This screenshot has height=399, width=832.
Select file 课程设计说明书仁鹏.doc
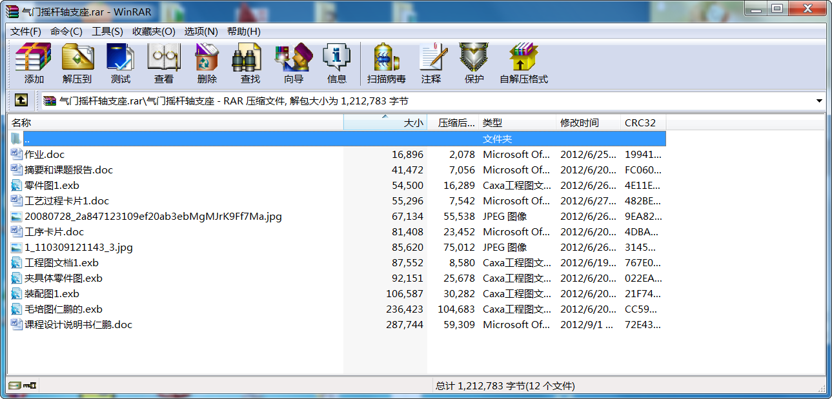(x=78, y=324)
